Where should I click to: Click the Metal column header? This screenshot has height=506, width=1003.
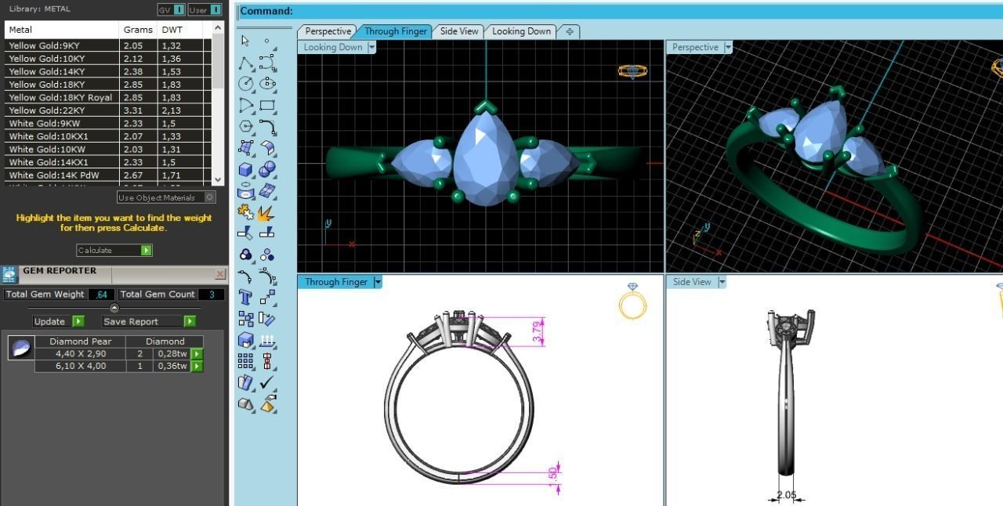click(62, 30)
